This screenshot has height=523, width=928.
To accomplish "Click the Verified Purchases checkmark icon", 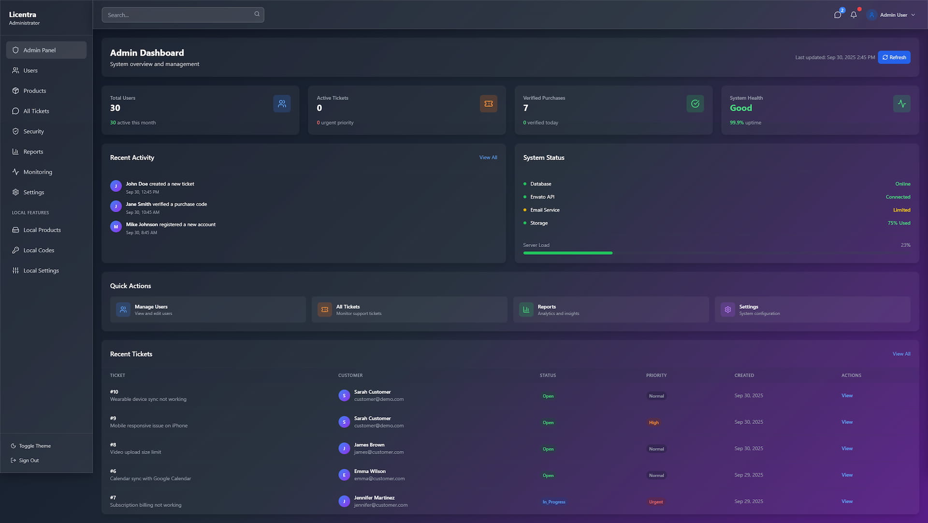I will [695, 103].
